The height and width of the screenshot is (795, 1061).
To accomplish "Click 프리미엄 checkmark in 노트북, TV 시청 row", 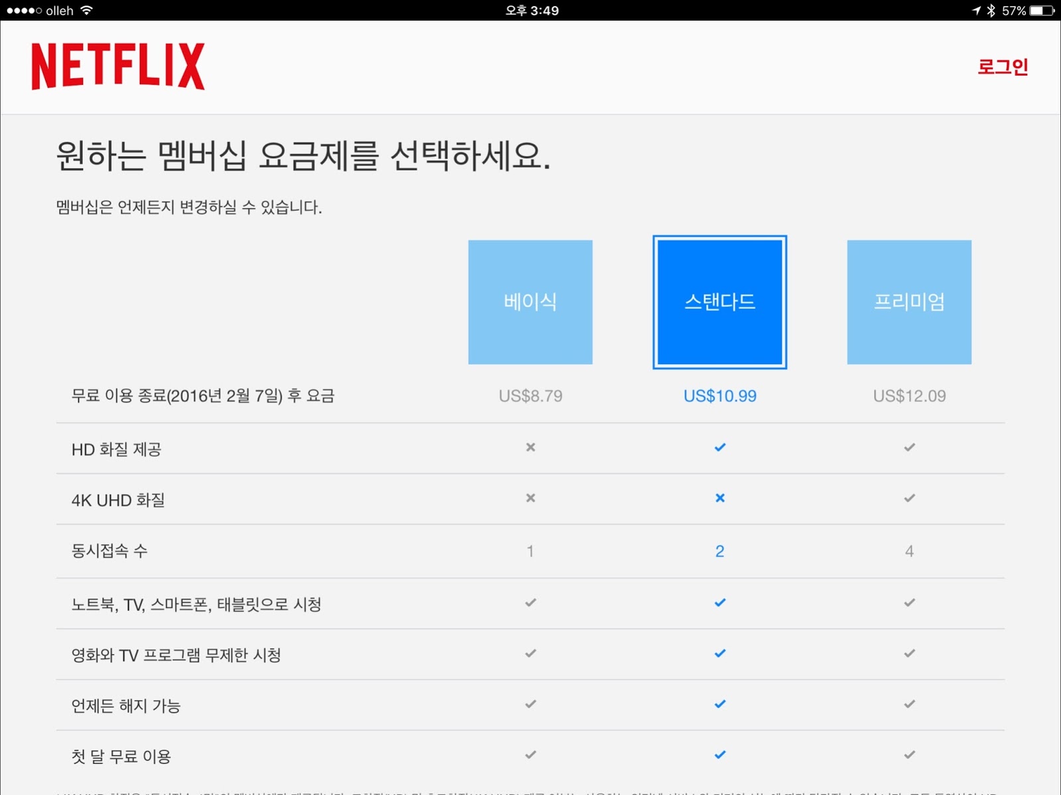I will (909, 603).
